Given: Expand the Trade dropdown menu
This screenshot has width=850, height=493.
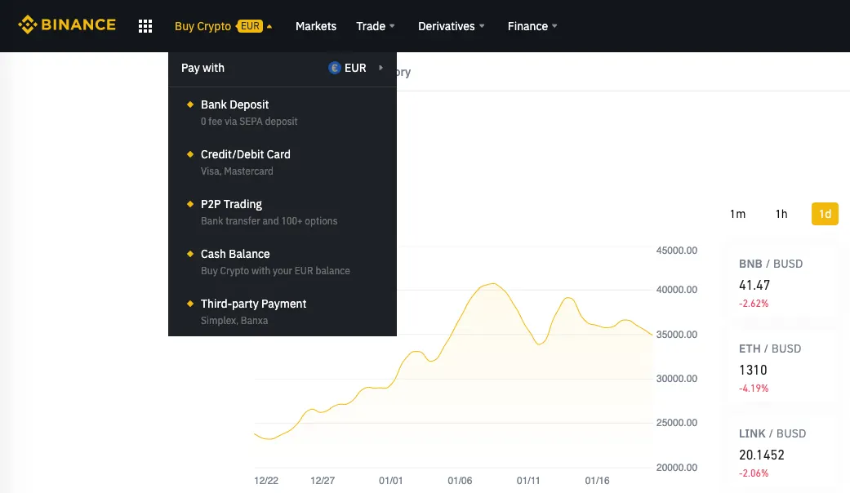Looking at the screenshot, I should pyautogui.click(x=376, y=26).
